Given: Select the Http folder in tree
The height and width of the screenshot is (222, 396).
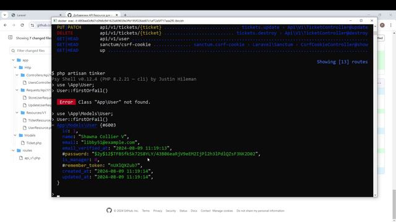Looking at the screenshot, I should 28,67.
